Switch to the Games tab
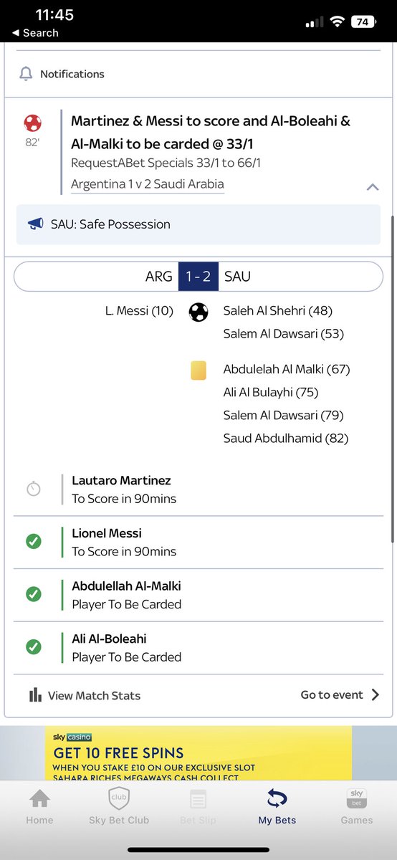The height and width of the screenshot is (860, 397). (356, 807)
